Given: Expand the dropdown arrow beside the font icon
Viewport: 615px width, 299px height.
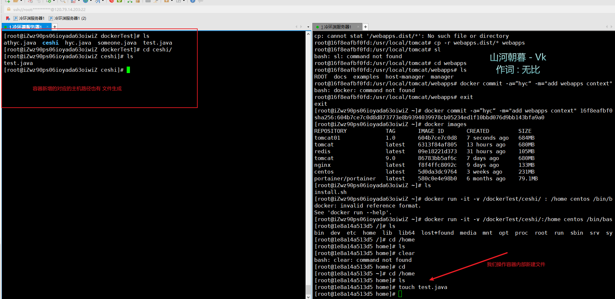Looking at the screenshot, I should [103, 1].
